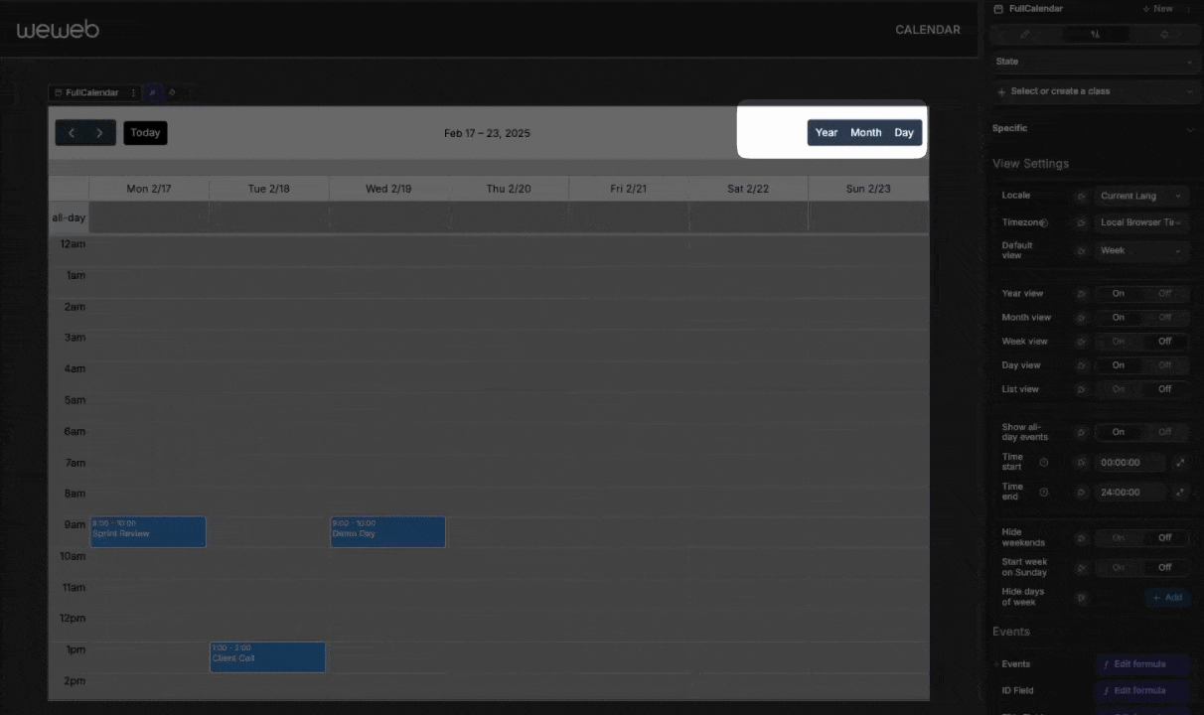Set Show all-day events to Off
Screen dimensions: 1204x715
point(1164,432)
